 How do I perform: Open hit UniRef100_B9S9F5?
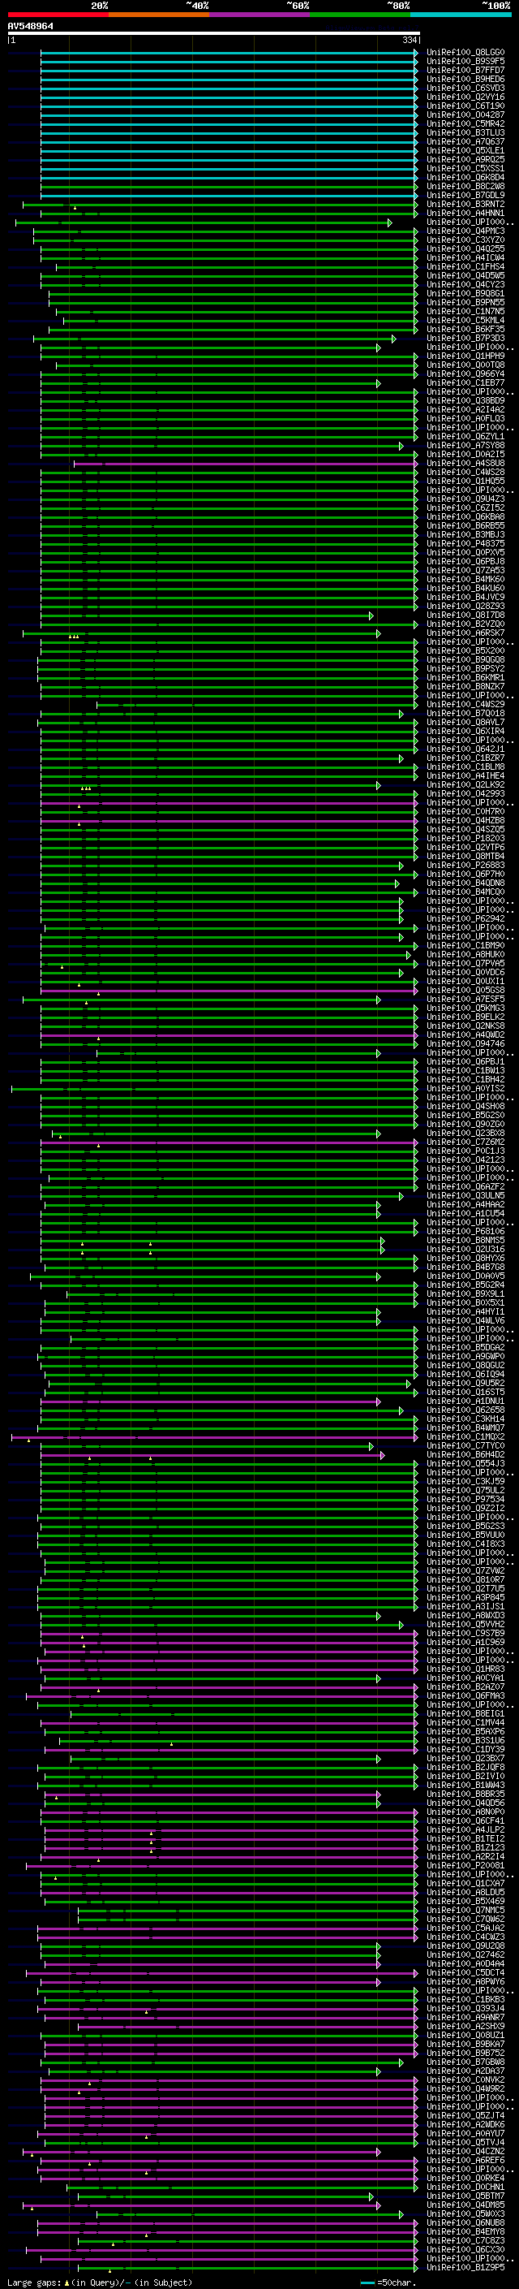click(465, 62)
